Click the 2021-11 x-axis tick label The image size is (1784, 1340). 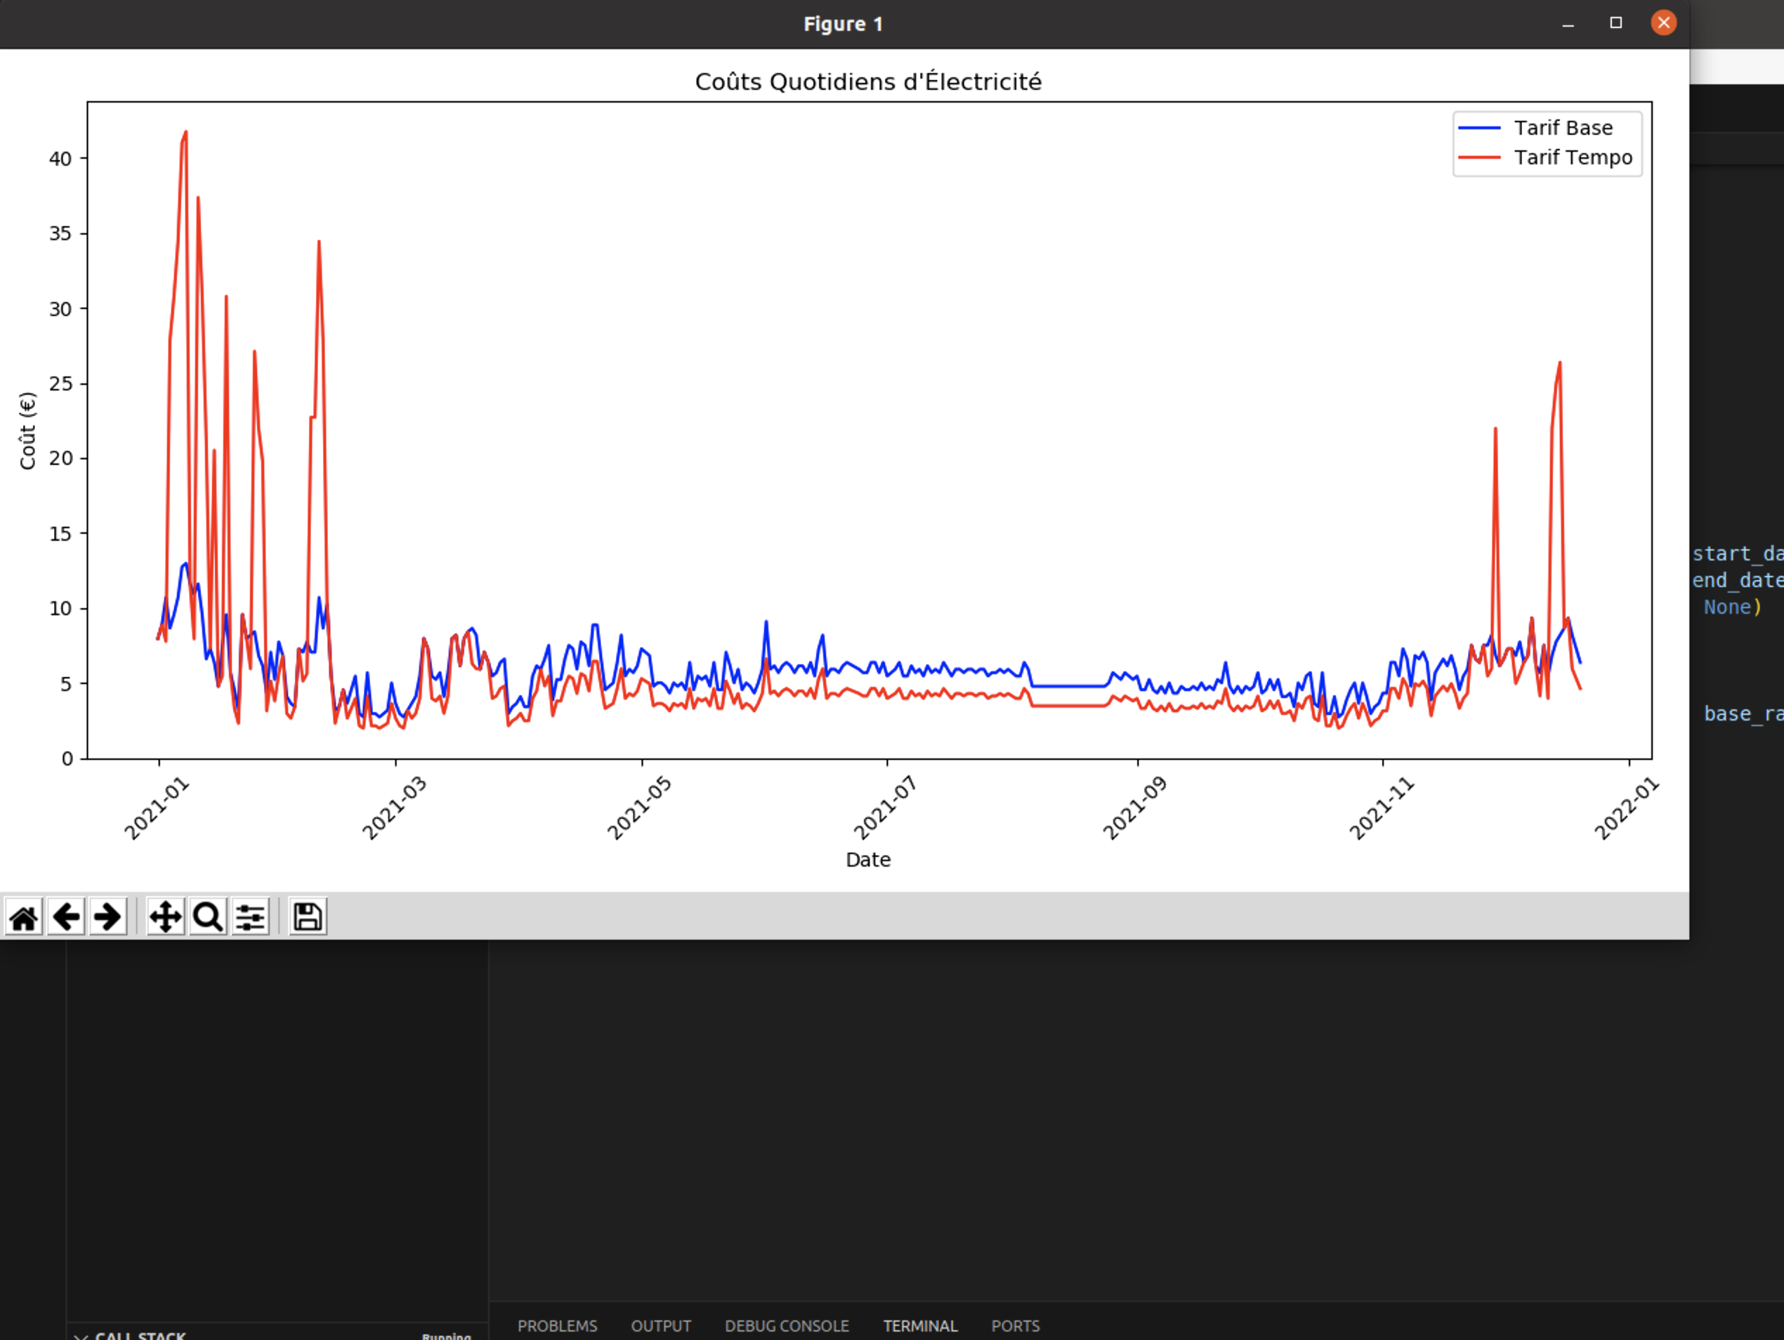(x=1381, y=808)
